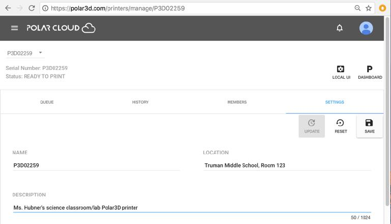
Task: Click the 'Status: READY TO PRINT' text
Action: click(35, 76)
